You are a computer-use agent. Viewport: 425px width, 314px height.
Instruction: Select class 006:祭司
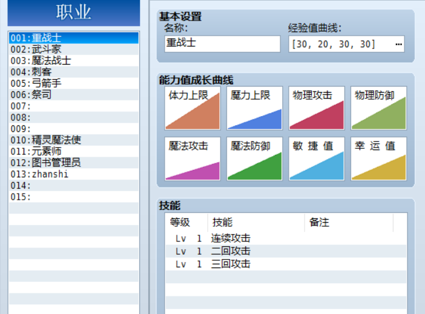[74, 95]
